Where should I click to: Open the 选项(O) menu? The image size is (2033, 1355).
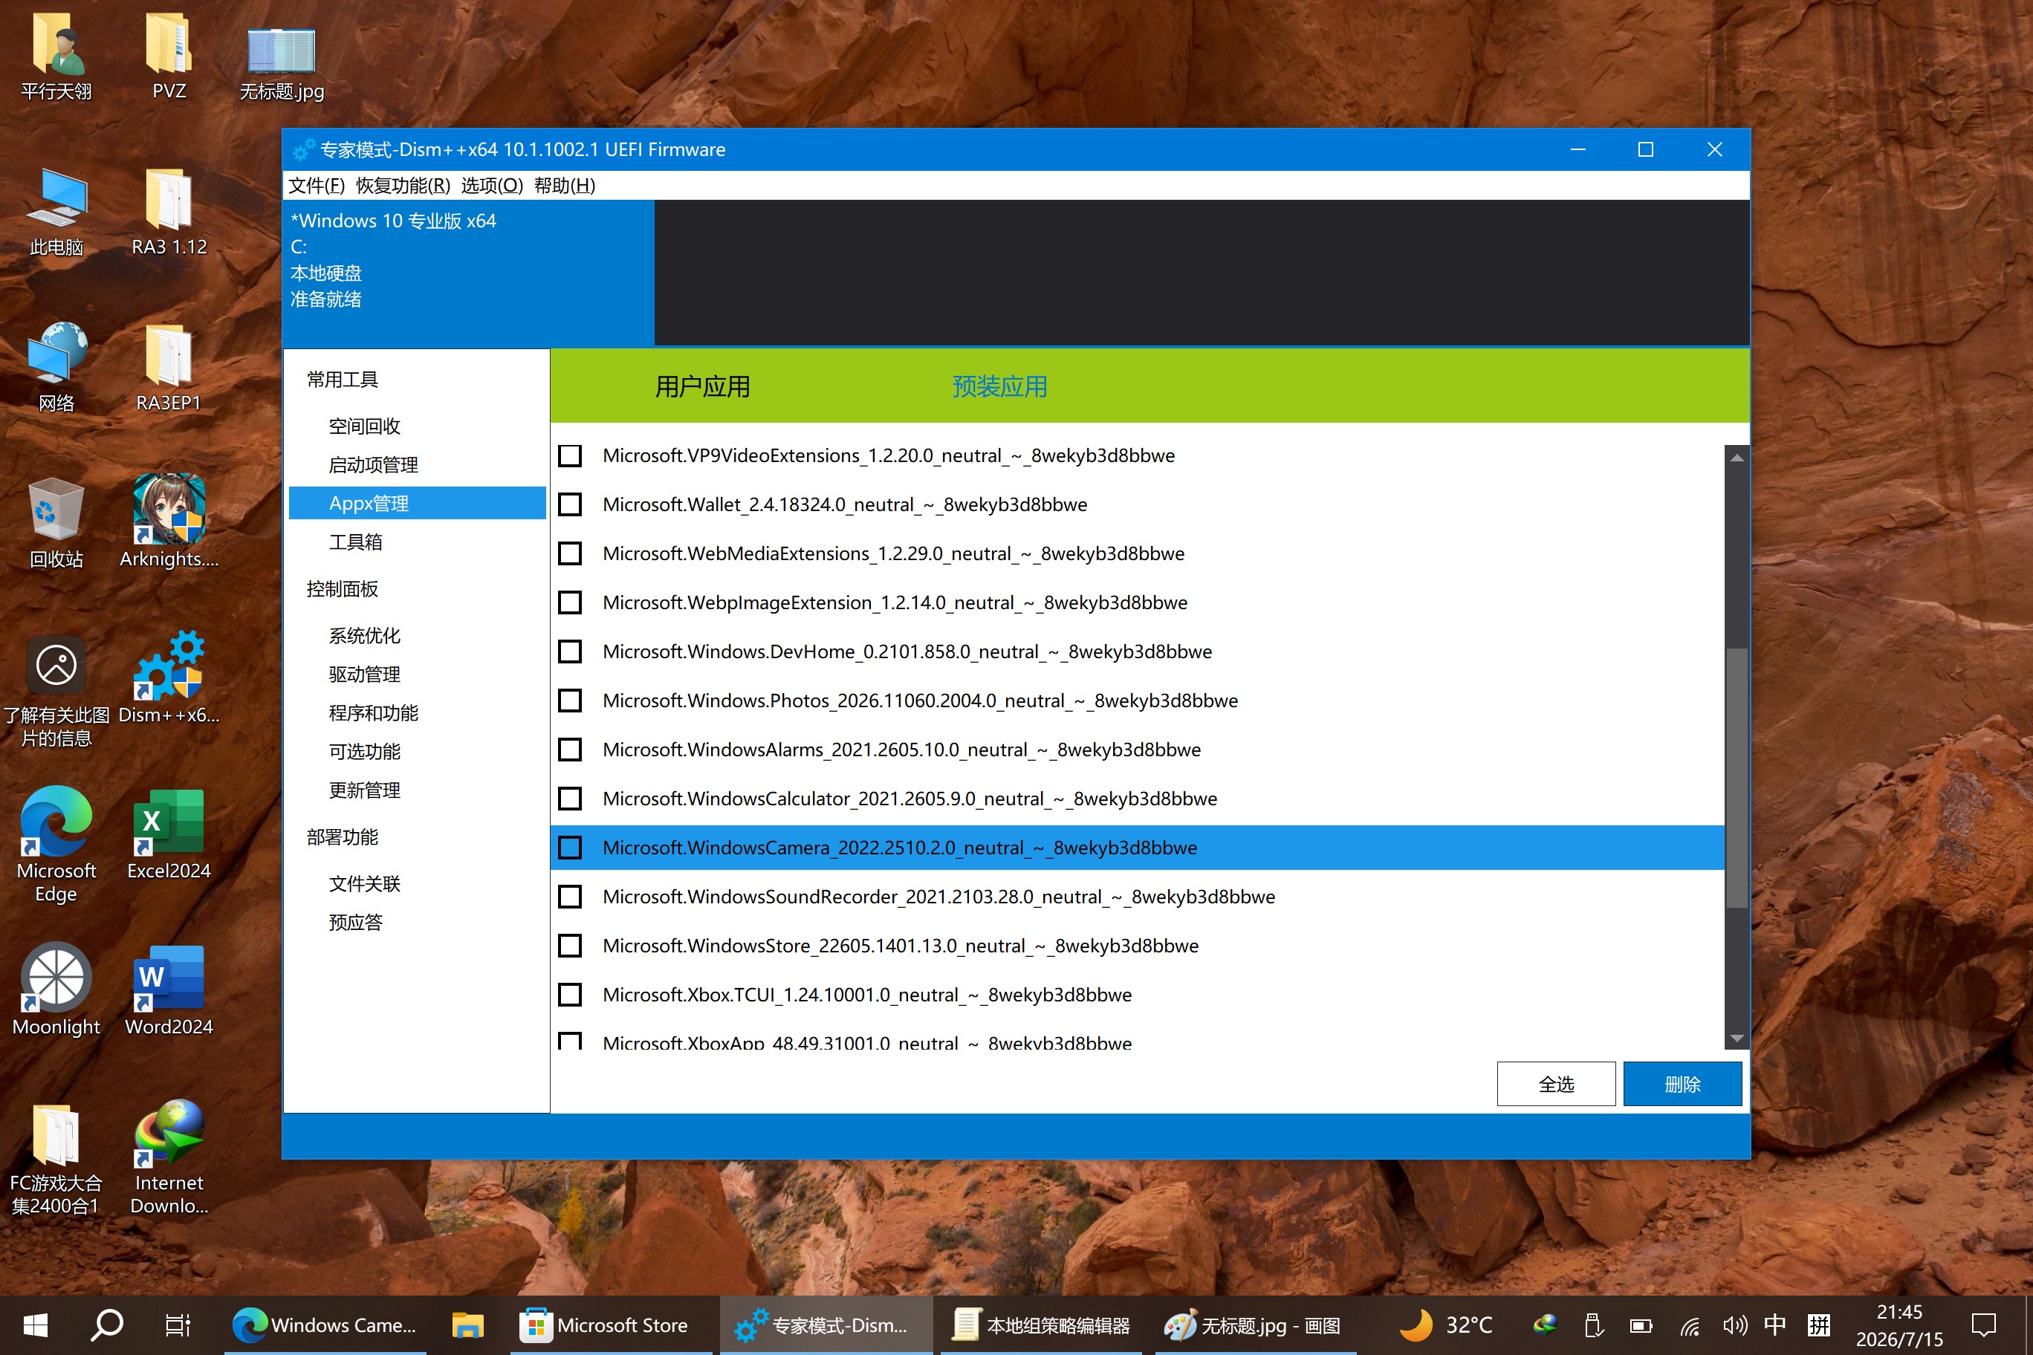coord(492,186)
